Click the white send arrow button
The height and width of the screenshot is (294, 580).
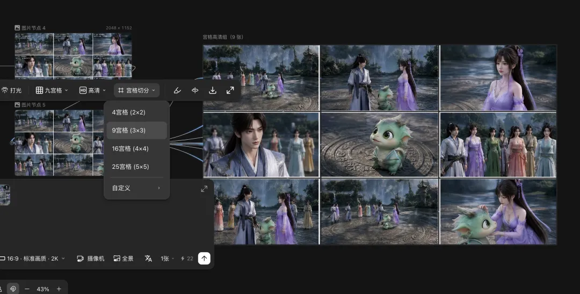[204, 259]
